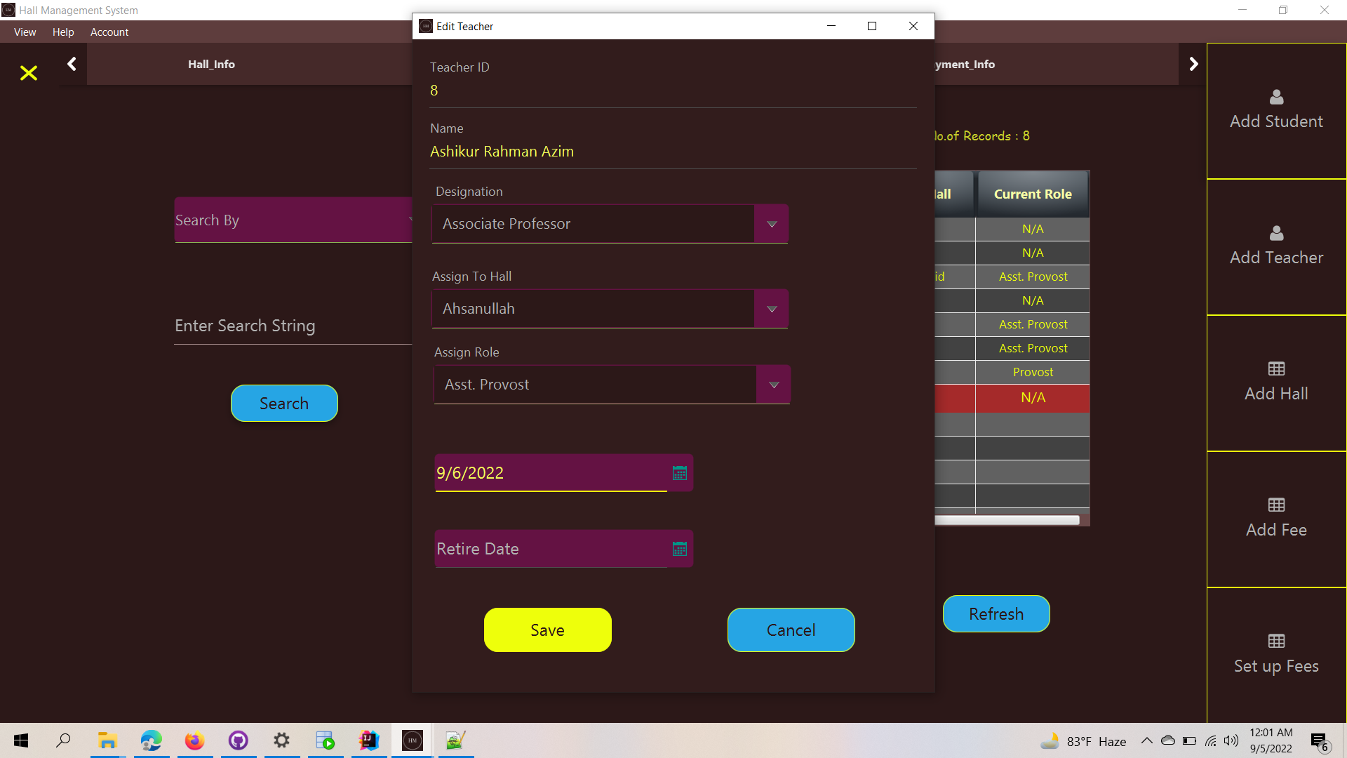Screen dimensions: 1347x758
Task: Open Add Fee from the sidebar
Action: (x=1275, y=505)
